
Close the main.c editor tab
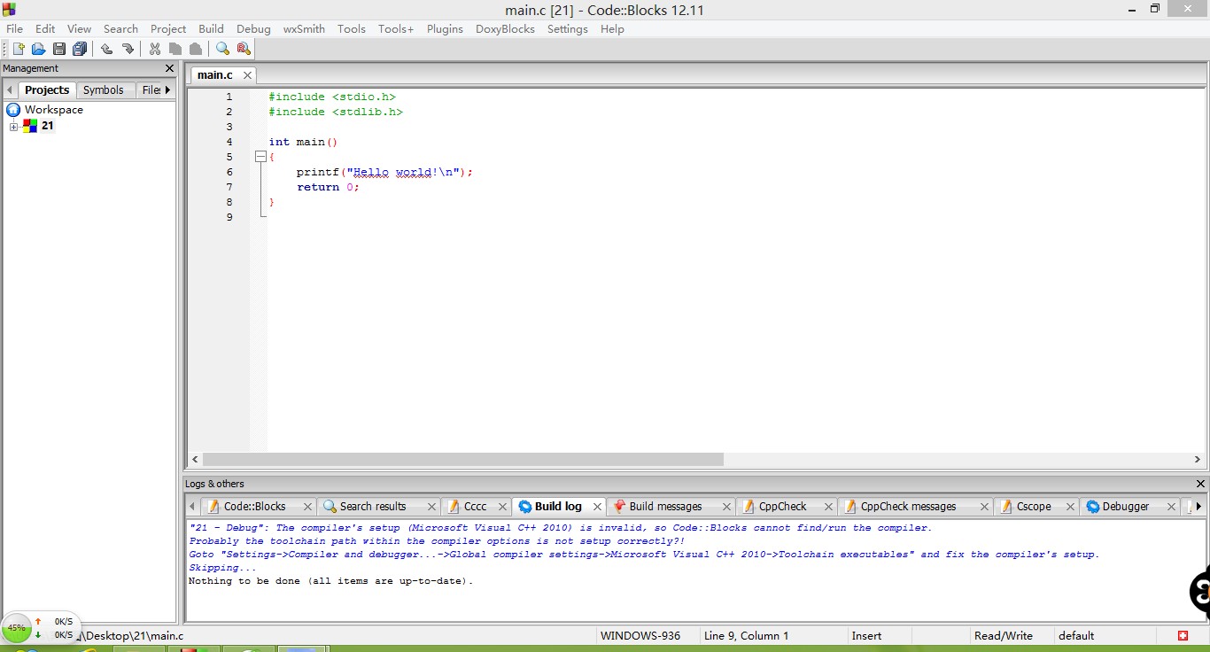coord(247,75)
